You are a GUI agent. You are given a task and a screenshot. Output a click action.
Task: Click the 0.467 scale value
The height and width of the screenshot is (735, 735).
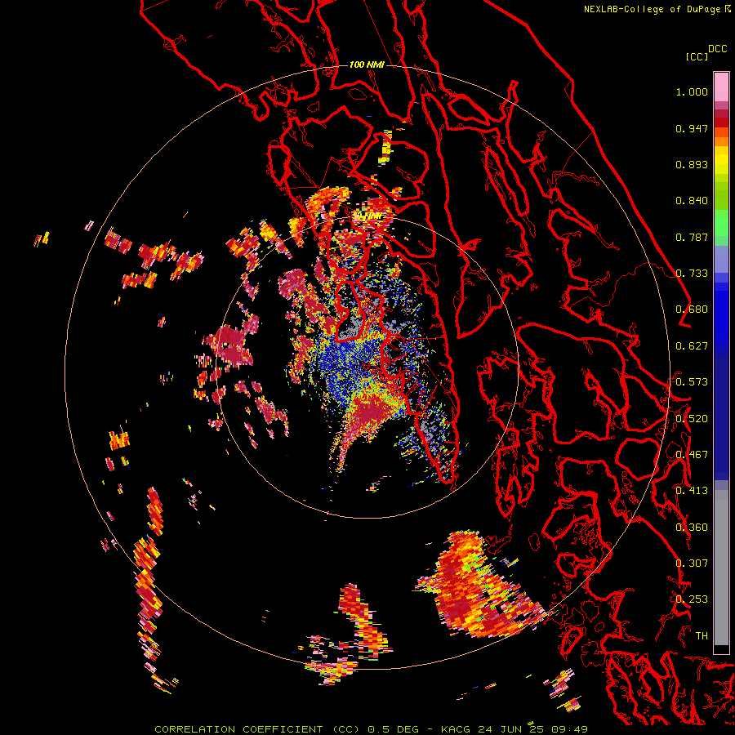(x=692, y=455)
